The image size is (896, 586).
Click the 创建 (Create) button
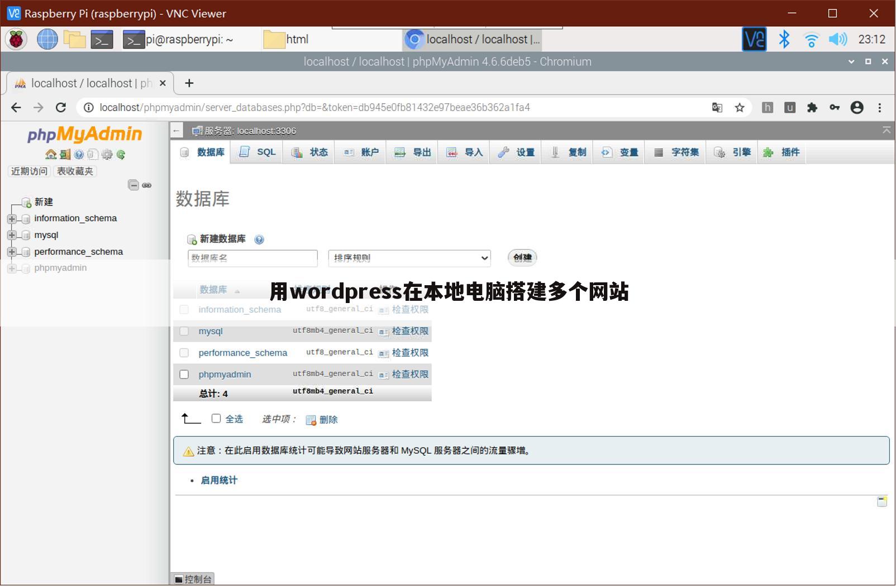[x=522, y=257]
